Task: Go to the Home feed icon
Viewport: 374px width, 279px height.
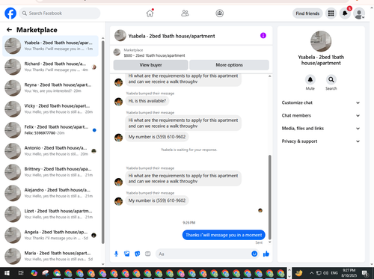Action: pyautogui.click(x=150, y=13)
